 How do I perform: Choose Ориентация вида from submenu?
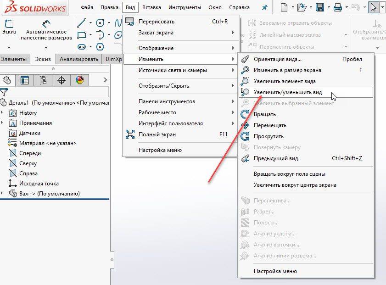306,59
